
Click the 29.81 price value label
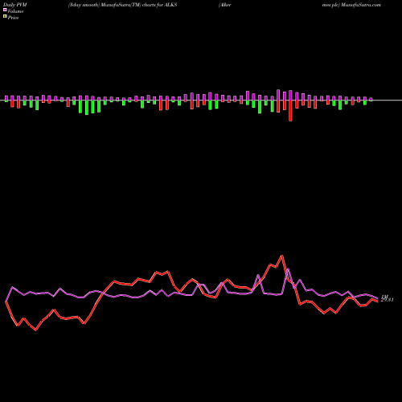(x=387, y=300)
